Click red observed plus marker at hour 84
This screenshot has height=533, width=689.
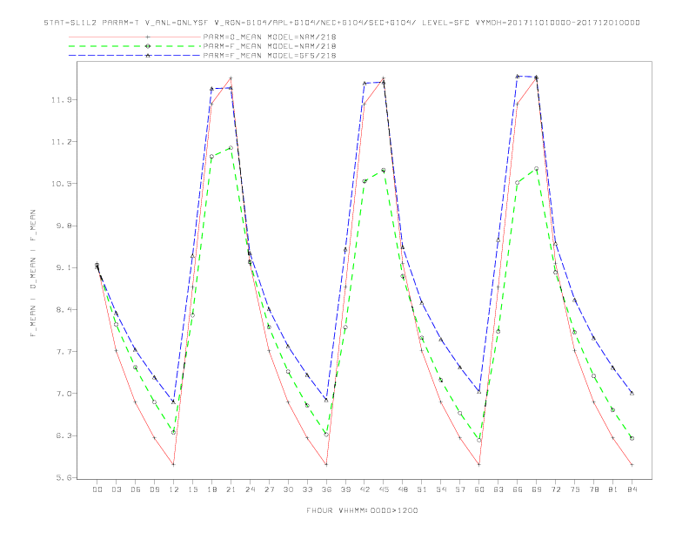632,464
